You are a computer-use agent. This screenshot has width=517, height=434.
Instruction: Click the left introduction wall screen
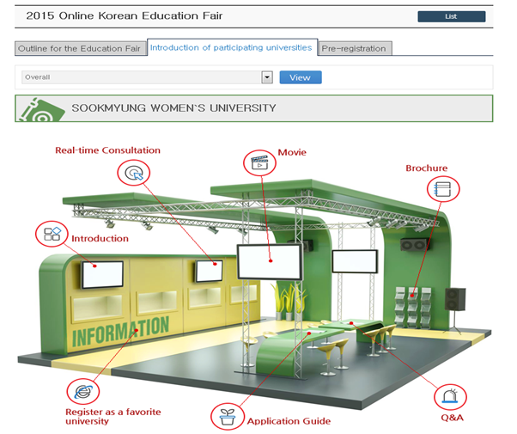click(x=102, y=275)
